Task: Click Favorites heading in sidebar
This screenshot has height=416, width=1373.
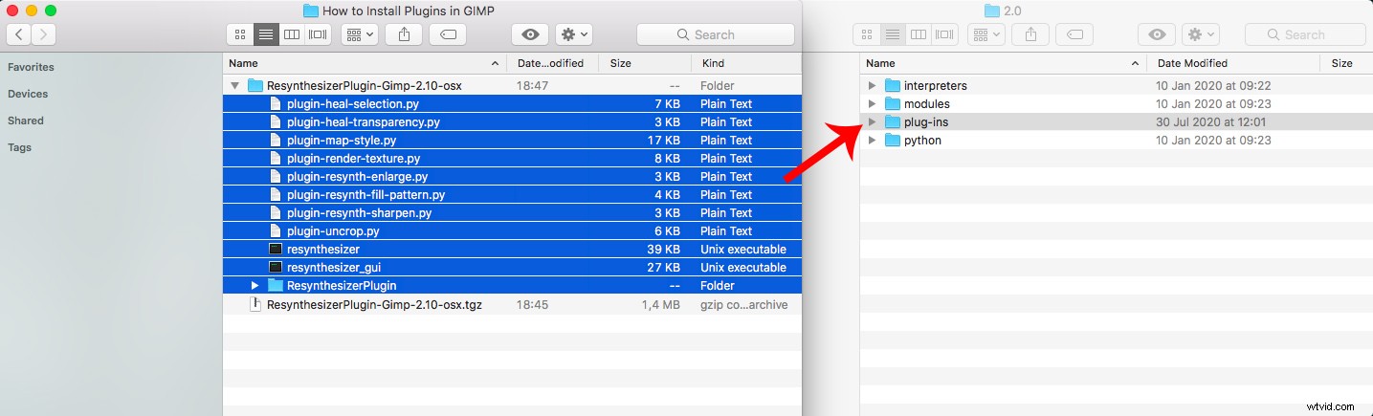Action: (x=31, y=67)
